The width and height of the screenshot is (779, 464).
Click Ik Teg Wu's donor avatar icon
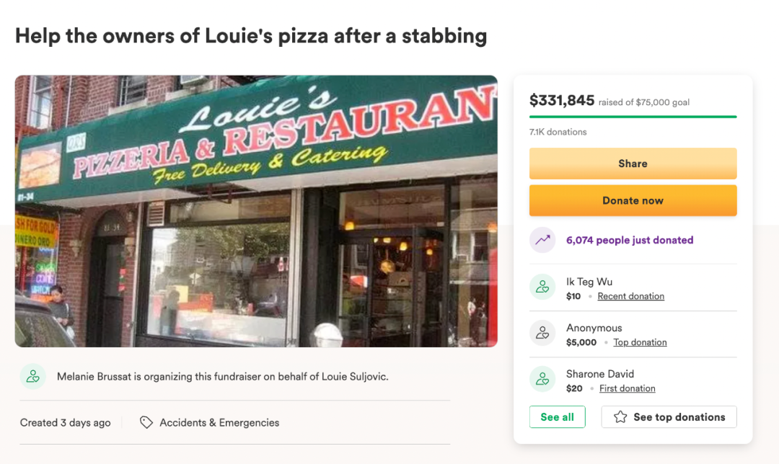542,287
